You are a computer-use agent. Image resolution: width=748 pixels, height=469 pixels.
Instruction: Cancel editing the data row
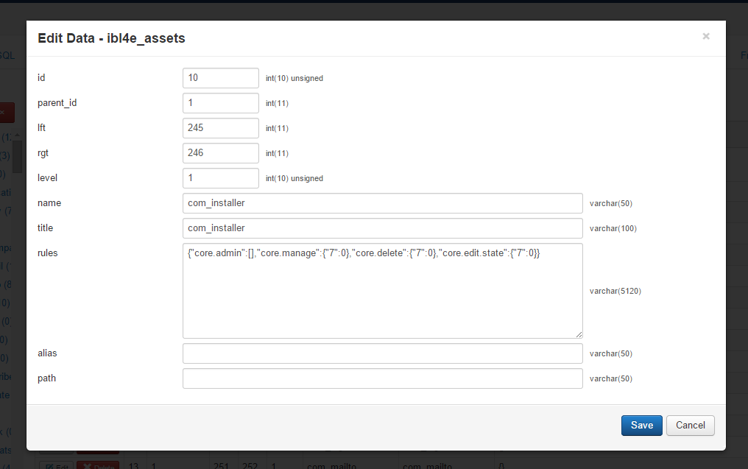pyautogui.click(x=691, y=425)
